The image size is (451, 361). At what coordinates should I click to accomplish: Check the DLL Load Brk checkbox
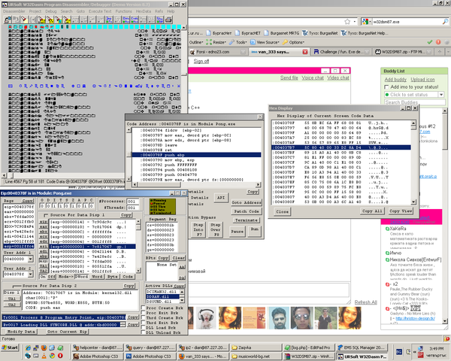pos(143,327)
